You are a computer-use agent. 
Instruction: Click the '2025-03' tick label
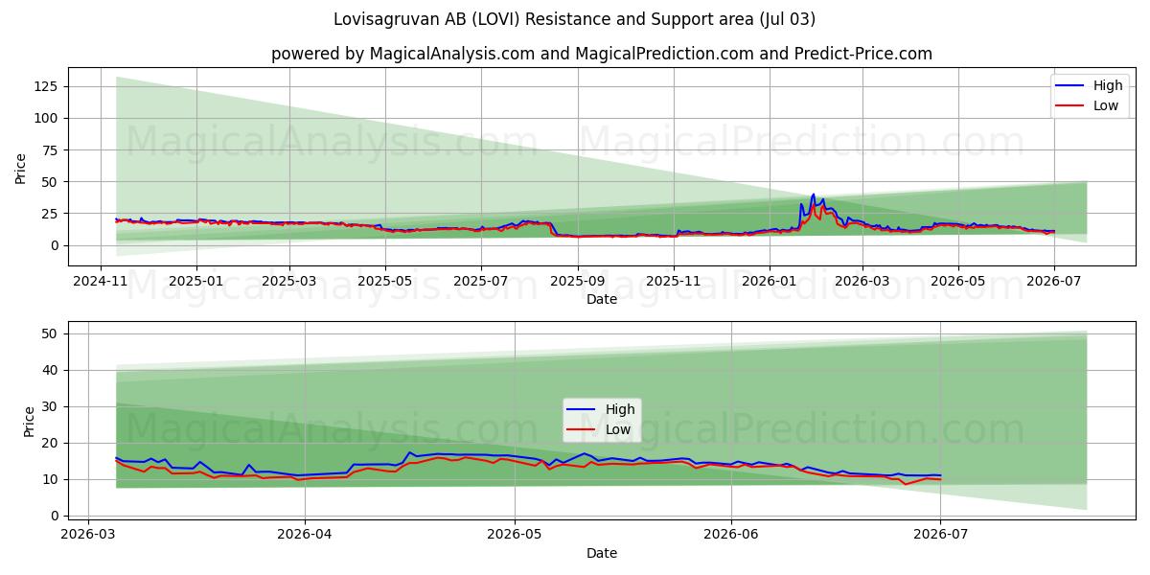point(289,282)
